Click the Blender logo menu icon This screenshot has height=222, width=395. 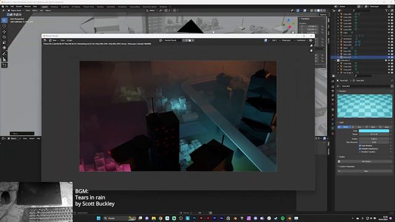pos(2,7)
